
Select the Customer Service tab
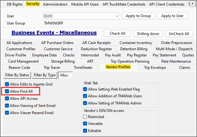(x=58, y=49)
